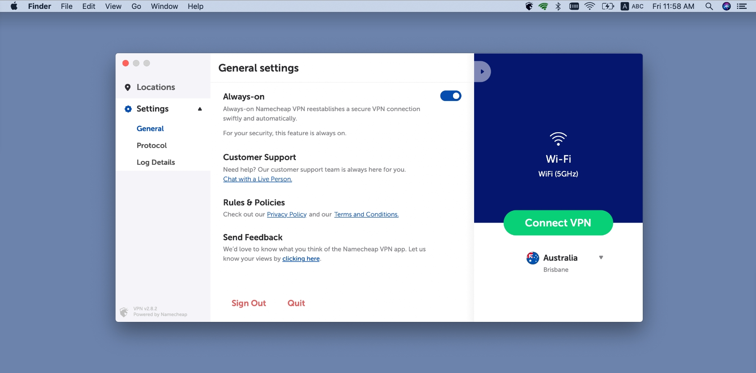
Task: Click the Brisbane city label
Action: [556, 270]
